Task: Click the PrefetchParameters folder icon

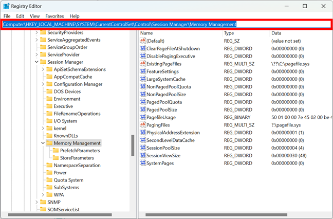Action: [55, 151]
